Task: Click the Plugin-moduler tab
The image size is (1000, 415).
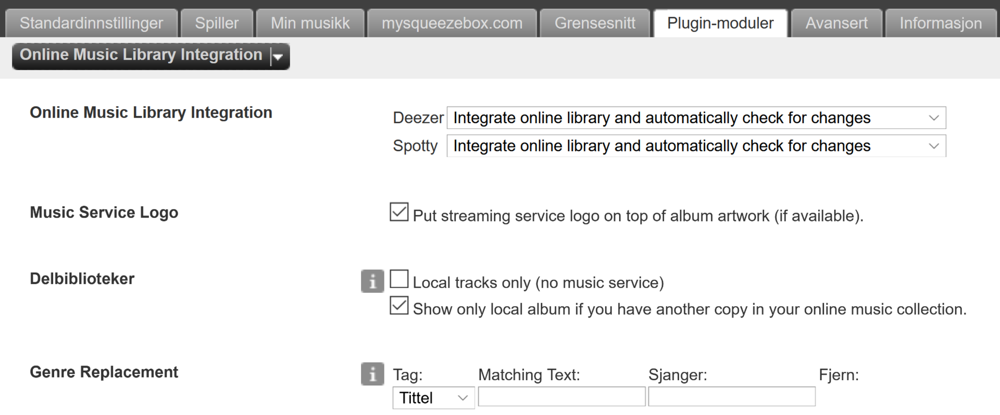Action: coord(720,23)
